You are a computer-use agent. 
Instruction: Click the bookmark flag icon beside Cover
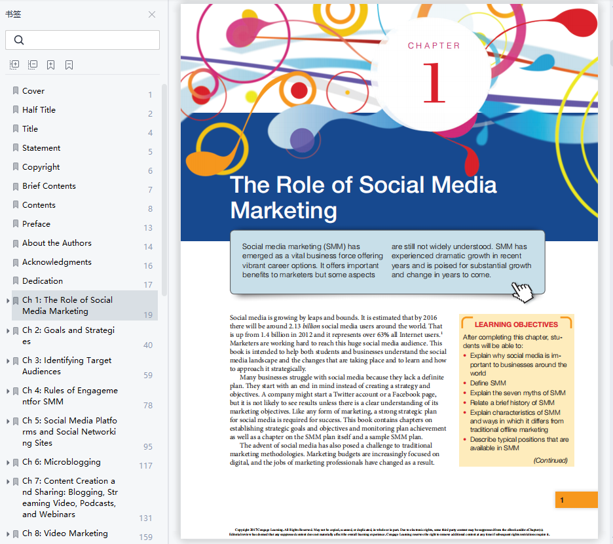tap(16, 91)
